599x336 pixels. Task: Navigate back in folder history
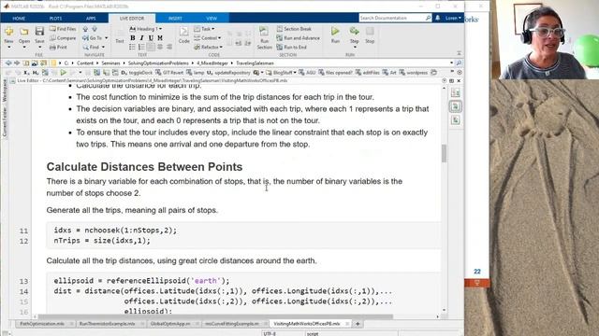point(8,63)
